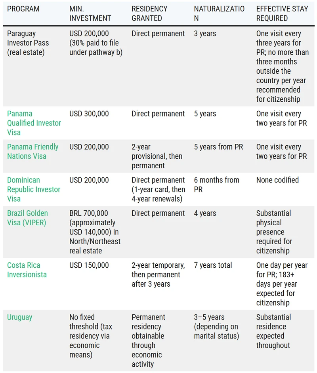
Task: Open the Panama Friendly Nations Visa link
Action: pos(32,151)
